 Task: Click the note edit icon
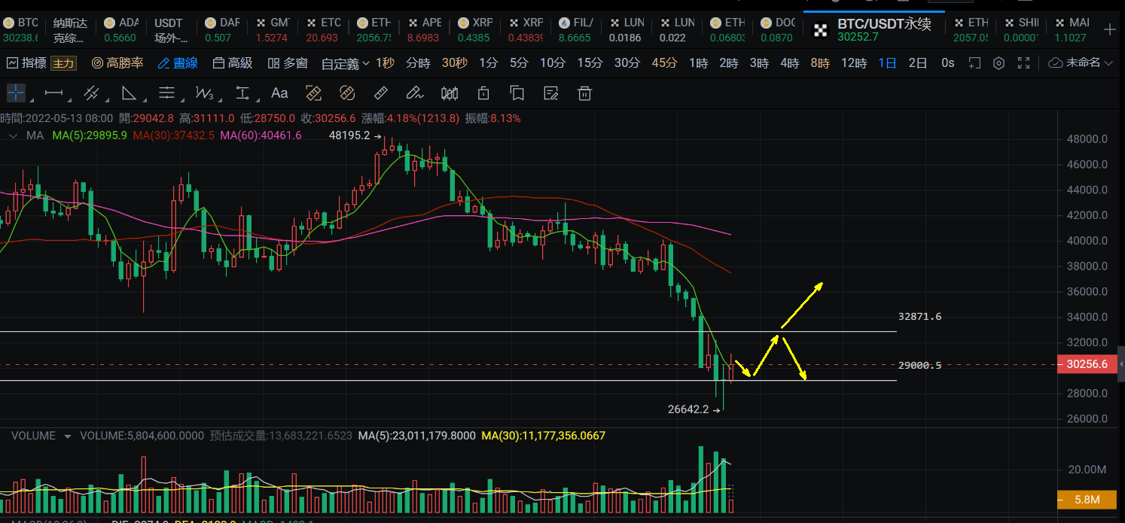tap(550, 93)
